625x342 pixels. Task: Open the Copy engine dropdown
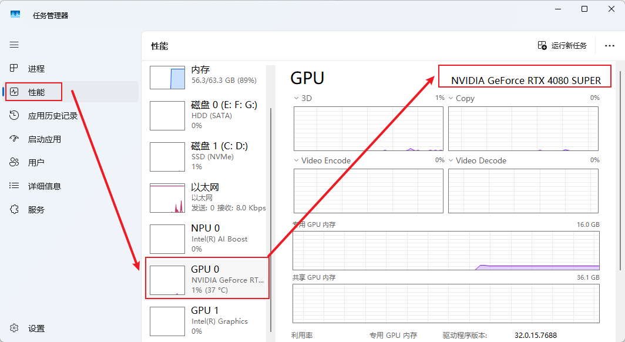coord(451,98)
